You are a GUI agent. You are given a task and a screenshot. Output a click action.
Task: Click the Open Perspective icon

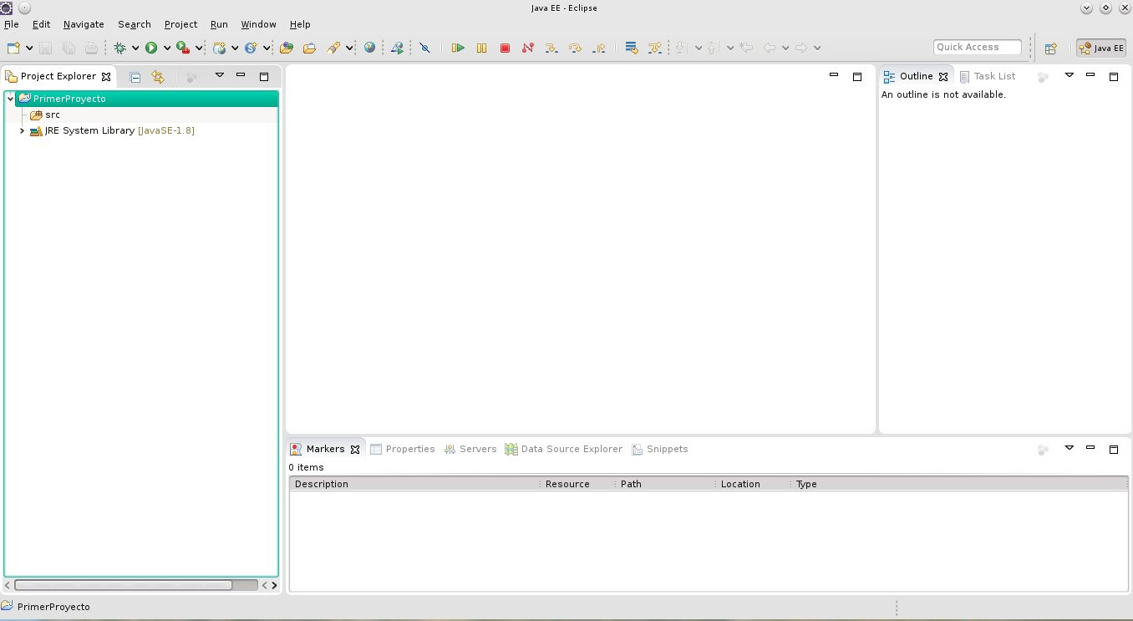coord(1050,48)
